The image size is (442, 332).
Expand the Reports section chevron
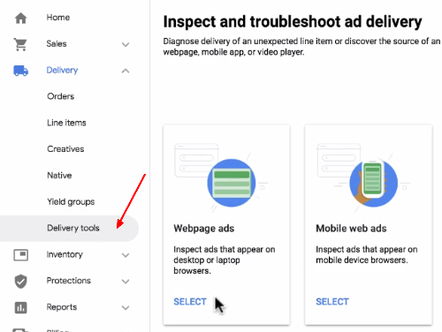(x=126, y=308)
